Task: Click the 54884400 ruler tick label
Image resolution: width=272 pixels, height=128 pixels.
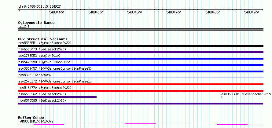Action: click(x=57, y=12)
